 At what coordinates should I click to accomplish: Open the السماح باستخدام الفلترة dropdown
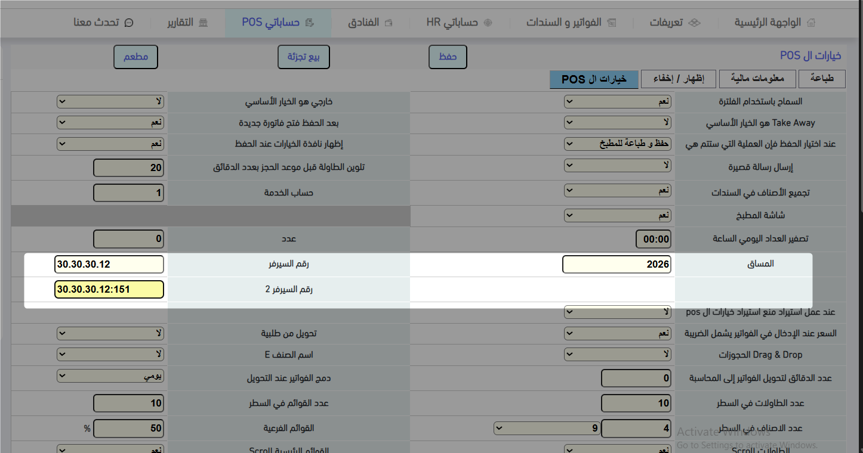pos(618,102)
